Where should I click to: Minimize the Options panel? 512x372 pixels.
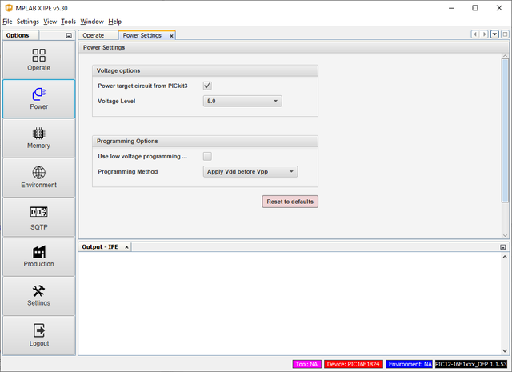point(69,35)
